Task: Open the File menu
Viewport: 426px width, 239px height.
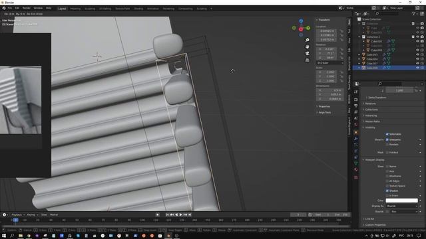Action: point(10,8)
